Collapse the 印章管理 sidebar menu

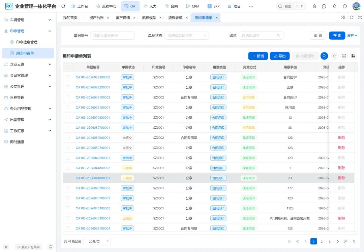point(28,31)
